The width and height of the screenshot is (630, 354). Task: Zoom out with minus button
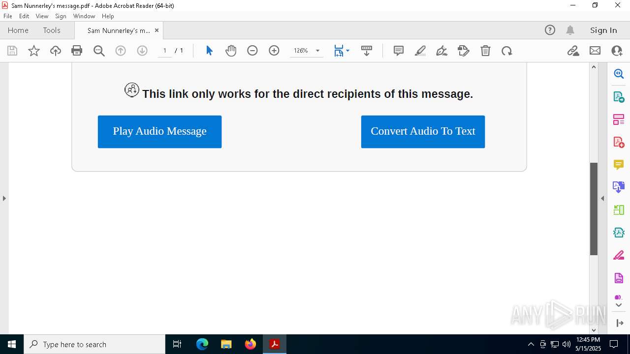pyautogui.click(x=252, y=51)
